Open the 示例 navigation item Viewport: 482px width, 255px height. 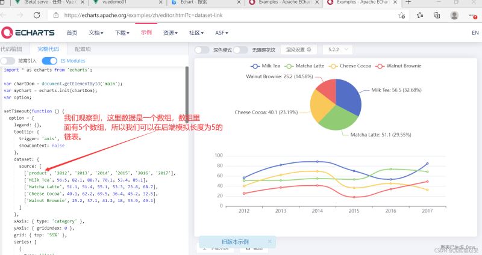coord(146,32)
